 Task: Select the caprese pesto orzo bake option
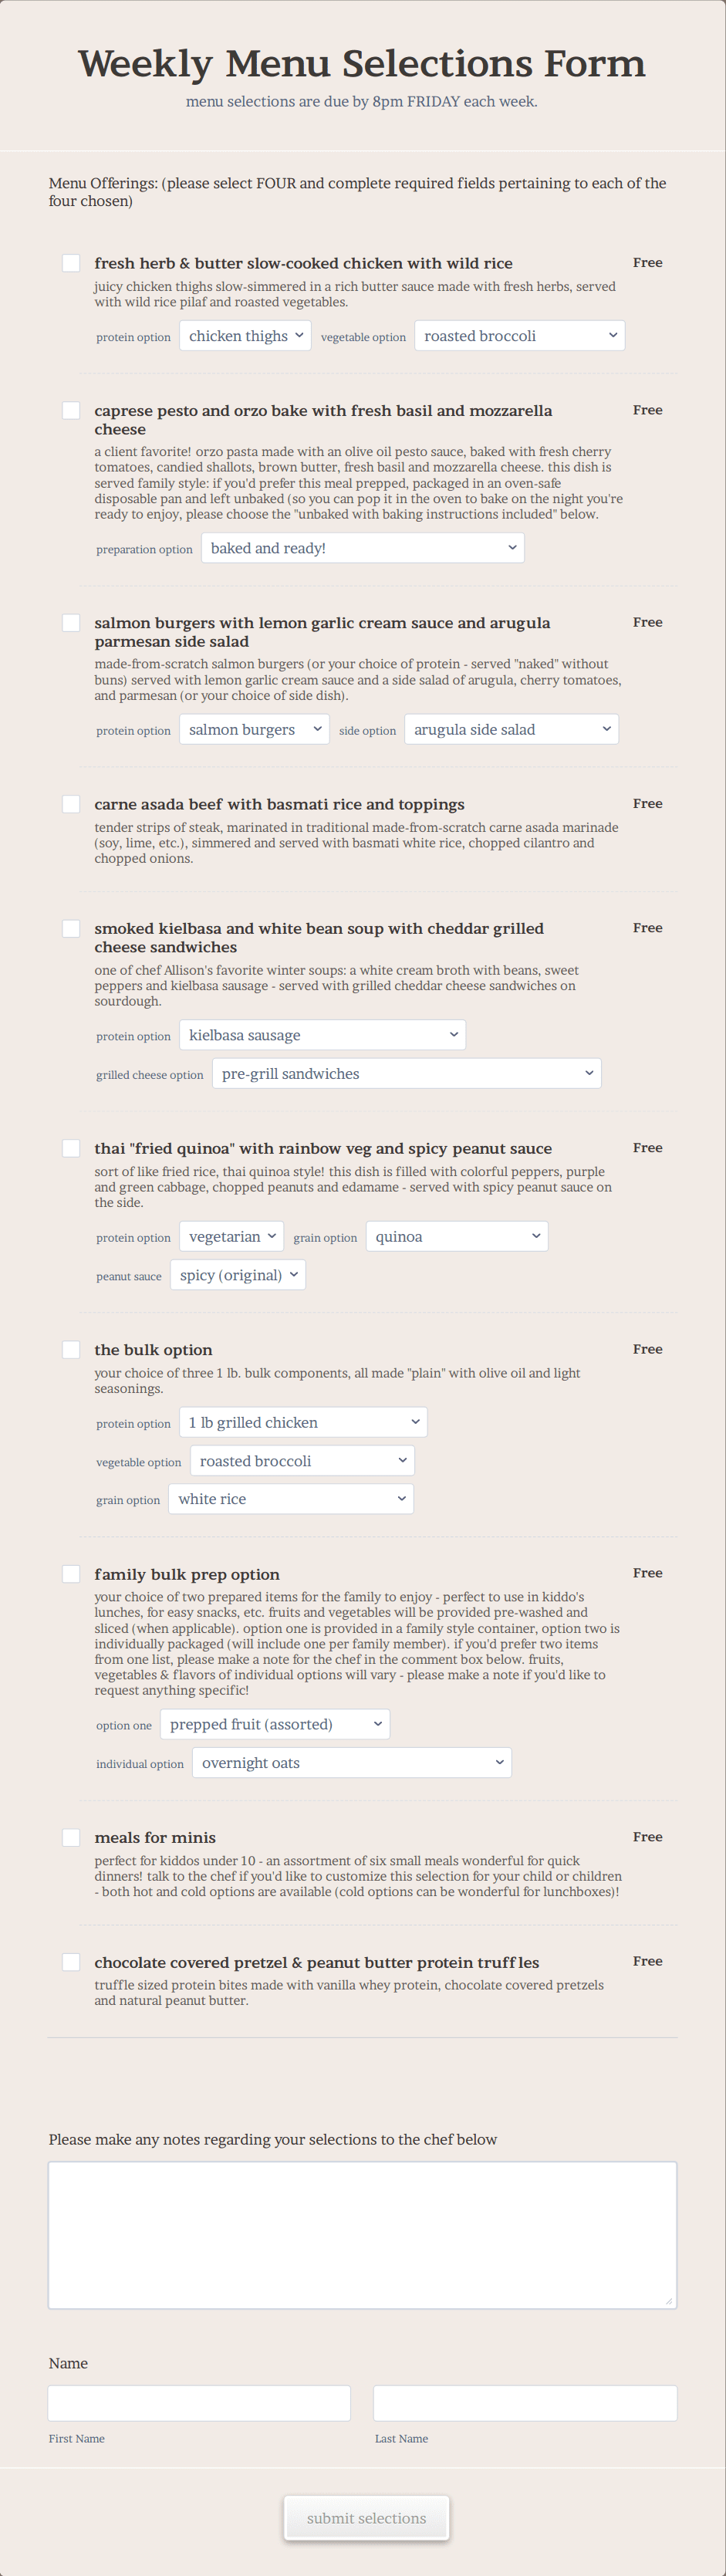(x=71, y=410)
